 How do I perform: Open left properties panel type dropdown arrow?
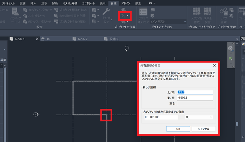tap(4, 50)
